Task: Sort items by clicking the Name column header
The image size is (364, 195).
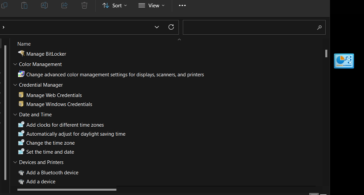Action: coord(24,44)
